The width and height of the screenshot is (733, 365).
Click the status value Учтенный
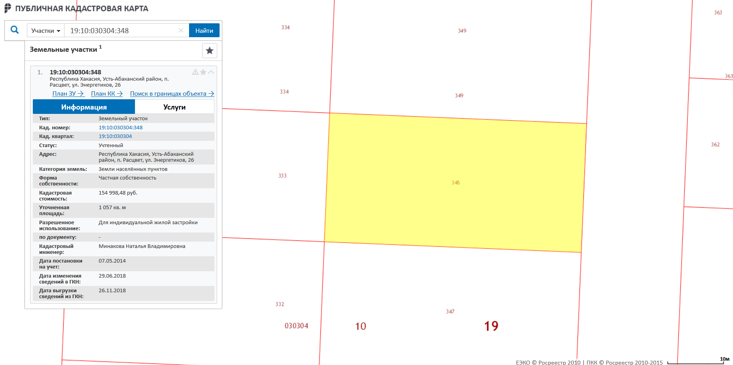tap(111, 145)
